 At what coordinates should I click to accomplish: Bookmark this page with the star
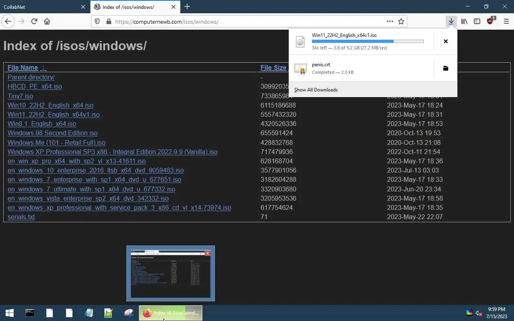tap(401, 21)
